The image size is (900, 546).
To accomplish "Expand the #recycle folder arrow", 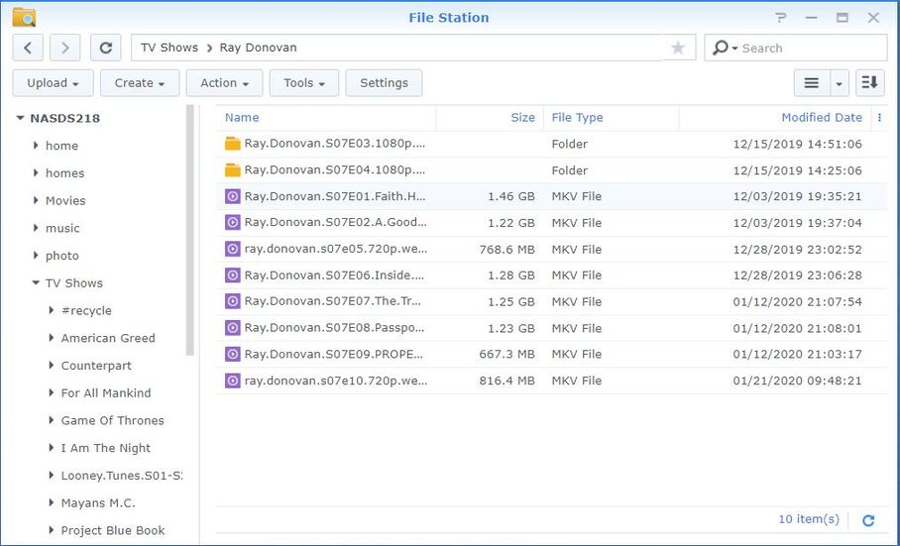I will click(52, 310).
